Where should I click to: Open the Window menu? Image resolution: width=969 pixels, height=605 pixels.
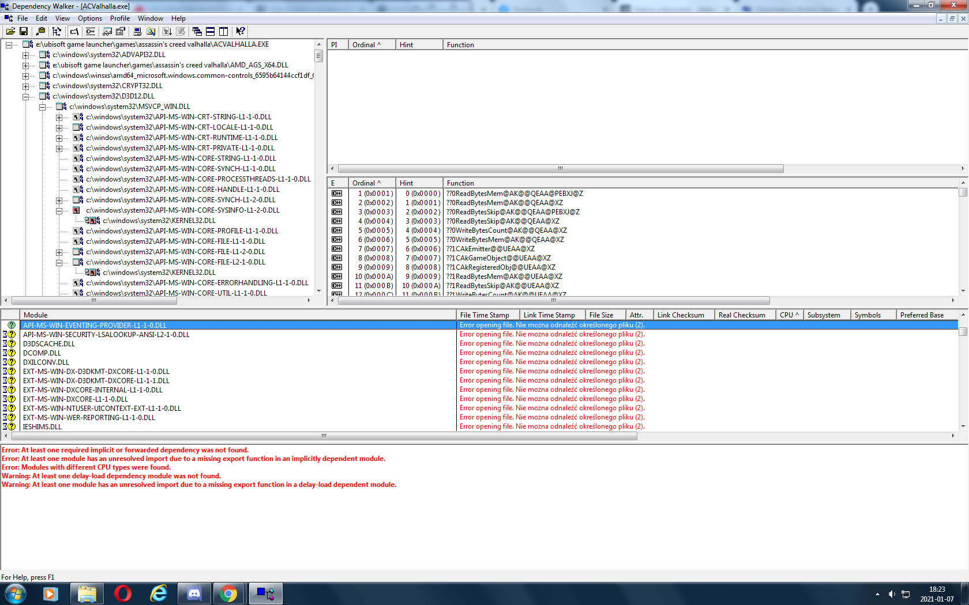tap(151, 18)
